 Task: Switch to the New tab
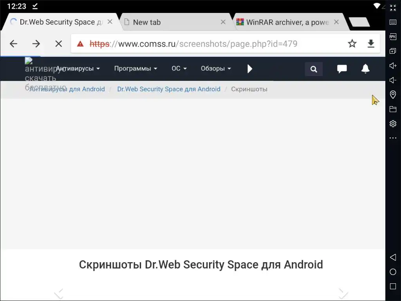(x=172, y=22)
